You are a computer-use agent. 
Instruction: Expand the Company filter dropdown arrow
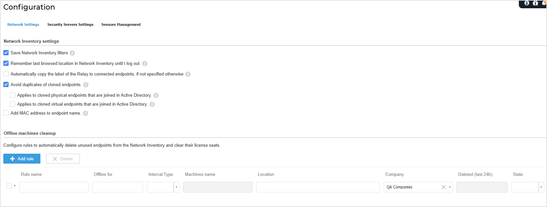pos(450,187)
